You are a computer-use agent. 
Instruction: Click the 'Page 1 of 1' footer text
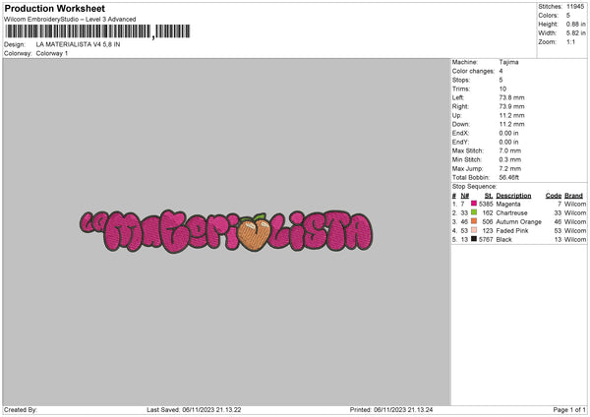tap(569, 410)
